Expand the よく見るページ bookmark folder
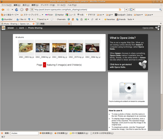Image resolution: width=163 pixels, height=139 pixels. 10,15
